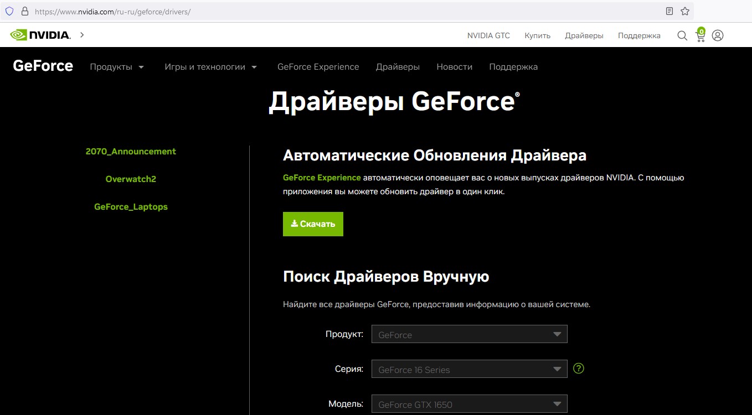This screenshot has height=415, width=752.
Task: Click the series help question mark icon
Action: coord(579,369)
